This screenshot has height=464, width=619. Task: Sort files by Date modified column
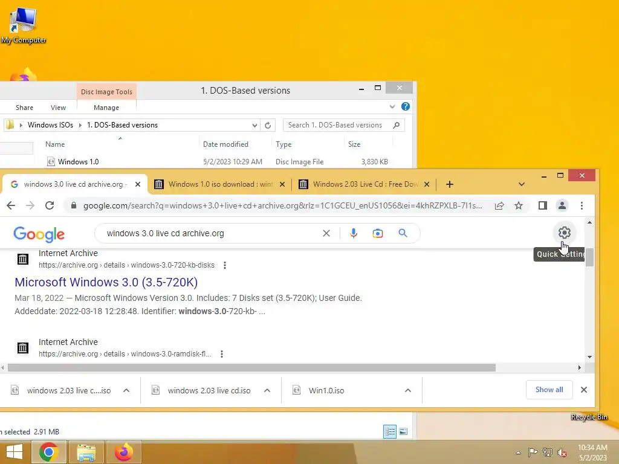pyautogui.click(x=226, y=144)
